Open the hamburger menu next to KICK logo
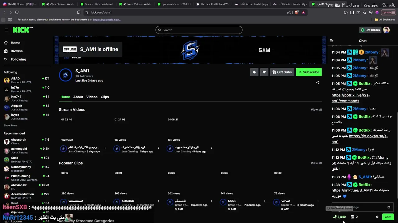This screenshot has height=223, width=398. 7,30
